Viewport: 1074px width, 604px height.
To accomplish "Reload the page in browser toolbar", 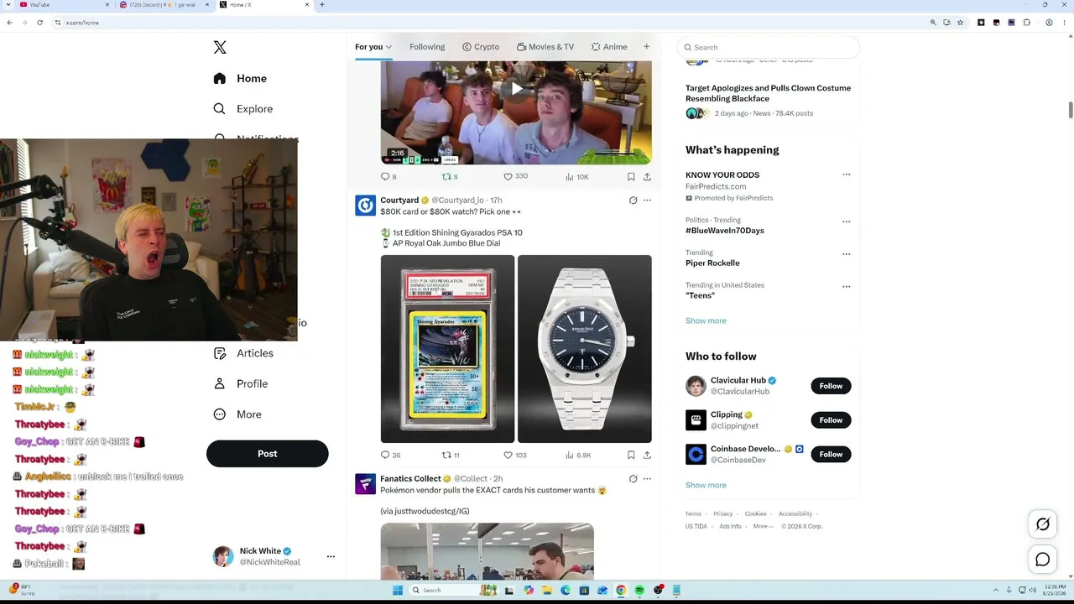I will click(39, 23).
